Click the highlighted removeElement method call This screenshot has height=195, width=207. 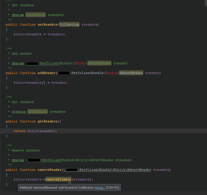pos(58,179)
